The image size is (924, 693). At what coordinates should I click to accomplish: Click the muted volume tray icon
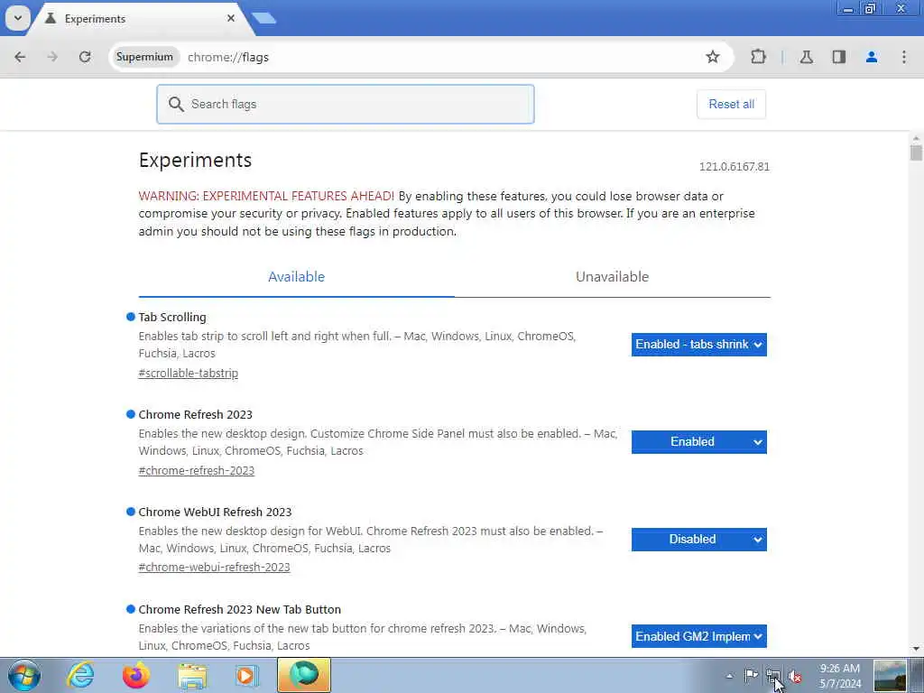[x=795, y=676]
